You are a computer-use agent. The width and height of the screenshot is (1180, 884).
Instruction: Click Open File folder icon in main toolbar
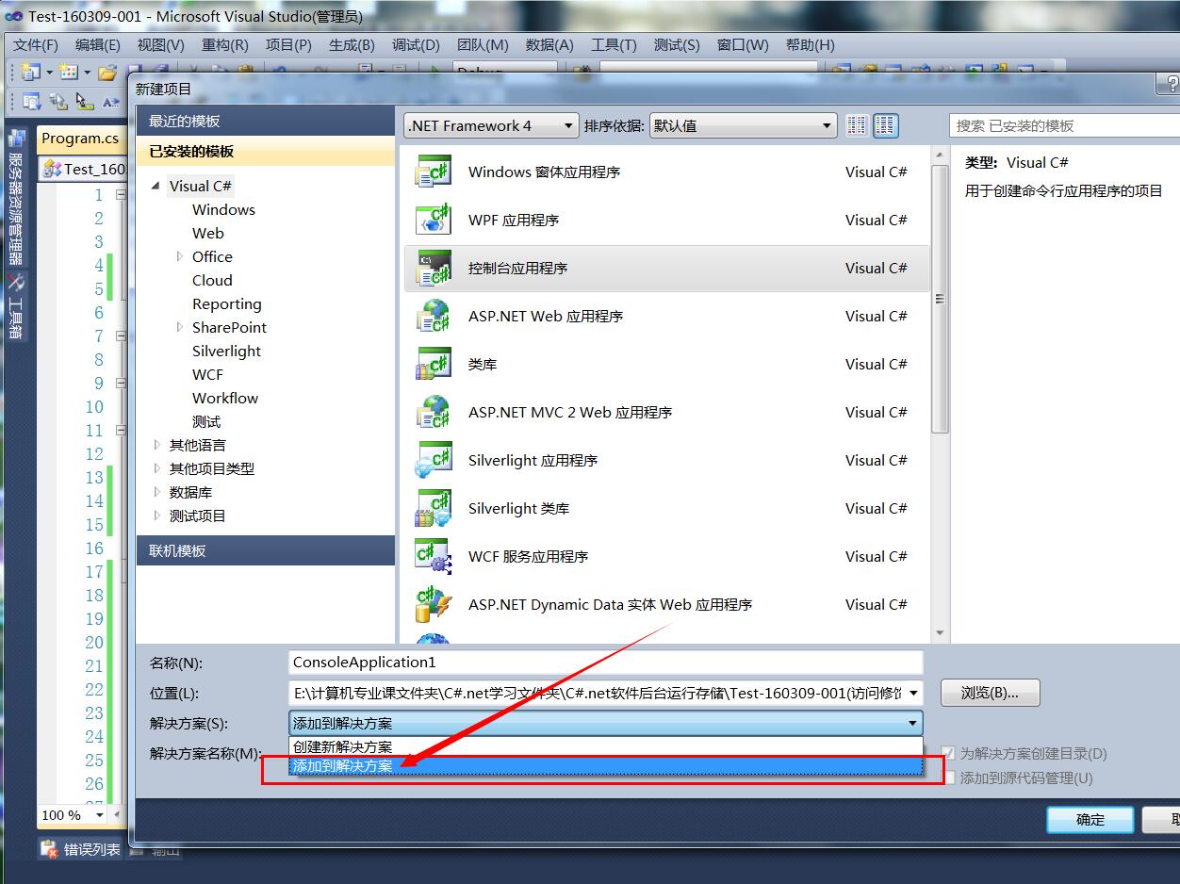[x=107, y=72]
